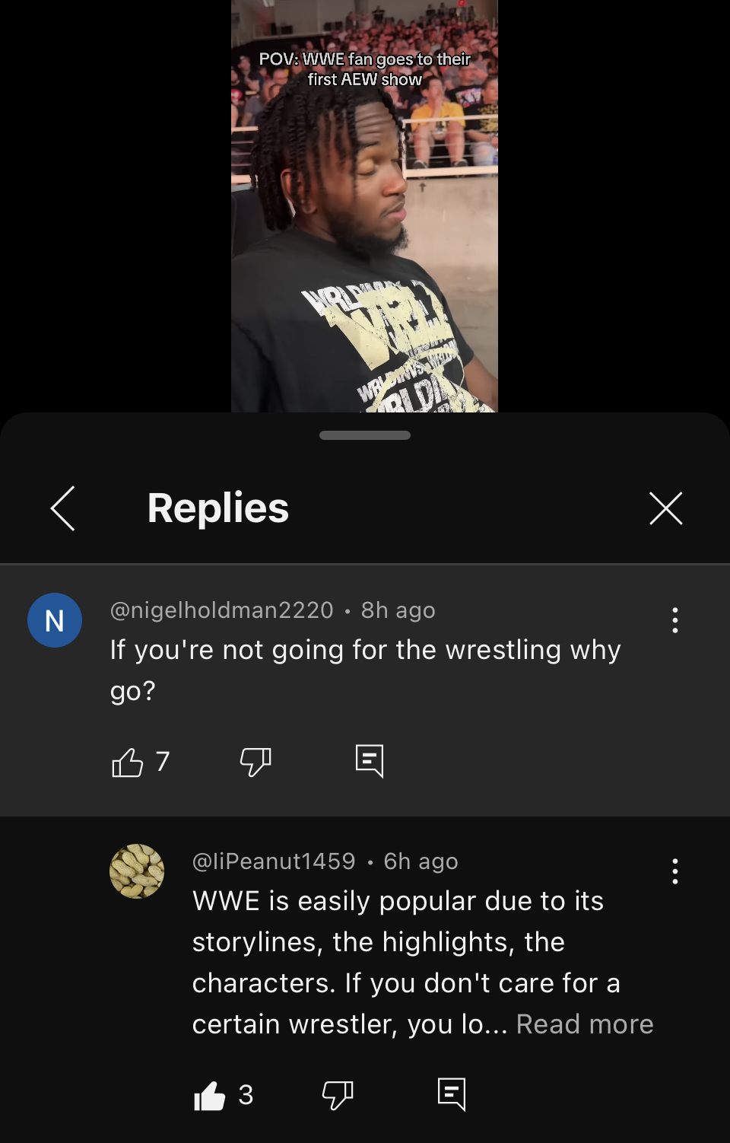Go back using the left arrow beside Replies
Viewport: 730px width, 1143px height.
tap(62, 508)
